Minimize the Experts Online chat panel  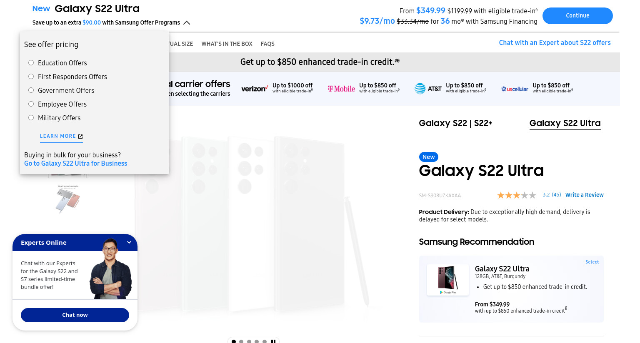[x=129, y=242]
